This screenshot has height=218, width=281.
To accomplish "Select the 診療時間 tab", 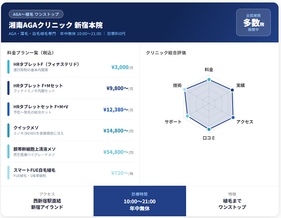I will pyautogui.click(x=140, y=201).
